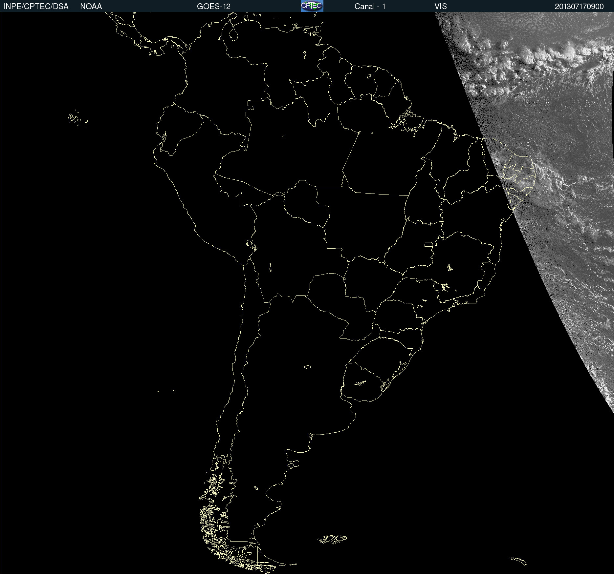Click the 201307170900 timestamp

tap(579, 7)
